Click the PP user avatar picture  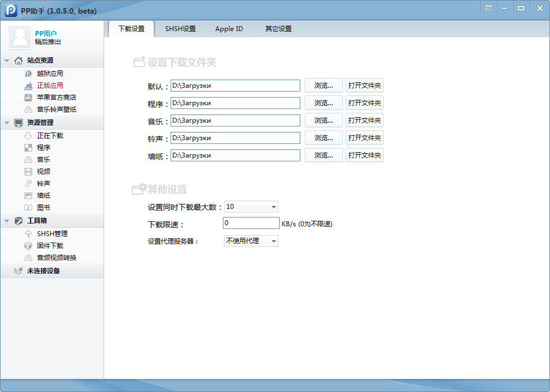(21, 37)
